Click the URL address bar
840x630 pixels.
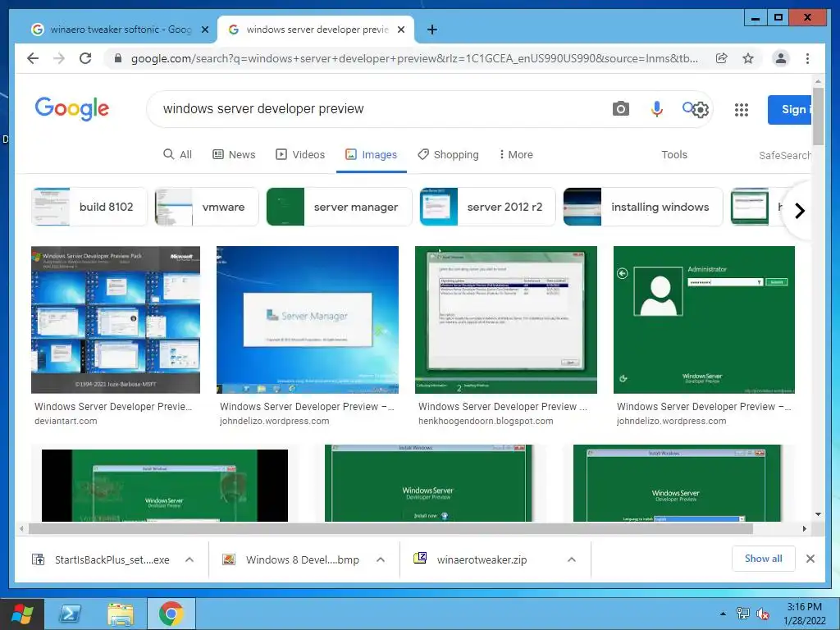(x=413, y=58)
